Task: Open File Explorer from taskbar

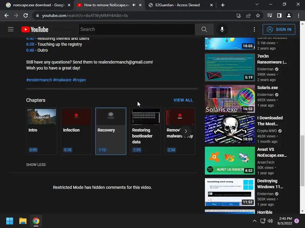Action: coord(23,221)
